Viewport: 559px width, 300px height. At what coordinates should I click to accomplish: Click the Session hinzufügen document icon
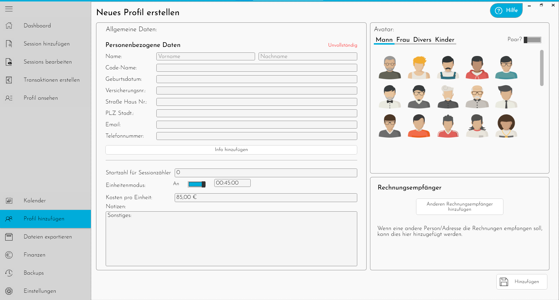point(9,44)
